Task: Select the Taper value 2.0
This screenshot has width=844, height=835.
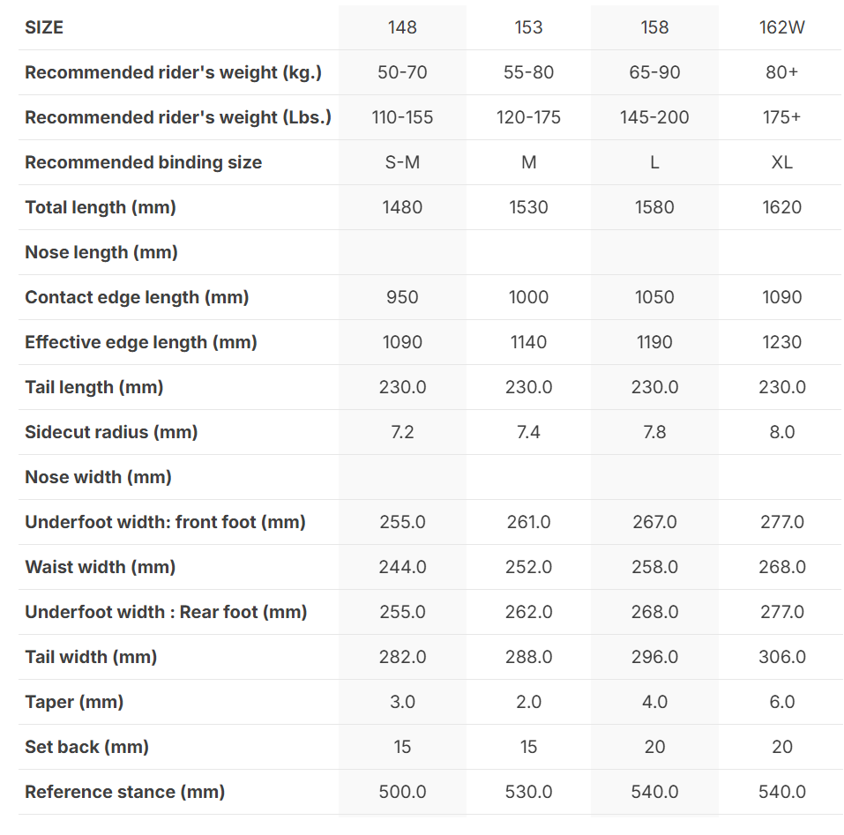Action: pyautogui.click(x=528, y=702)
